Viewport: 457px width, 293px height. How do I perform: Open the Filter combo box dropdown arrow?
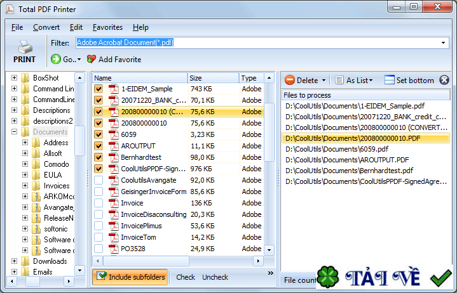(443, 42)
